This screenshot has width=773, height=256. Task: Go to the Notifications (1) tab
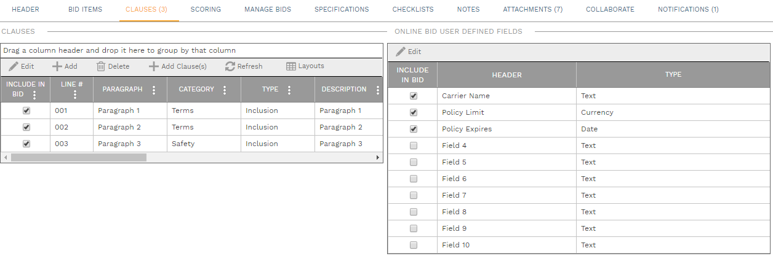point(688,10)
